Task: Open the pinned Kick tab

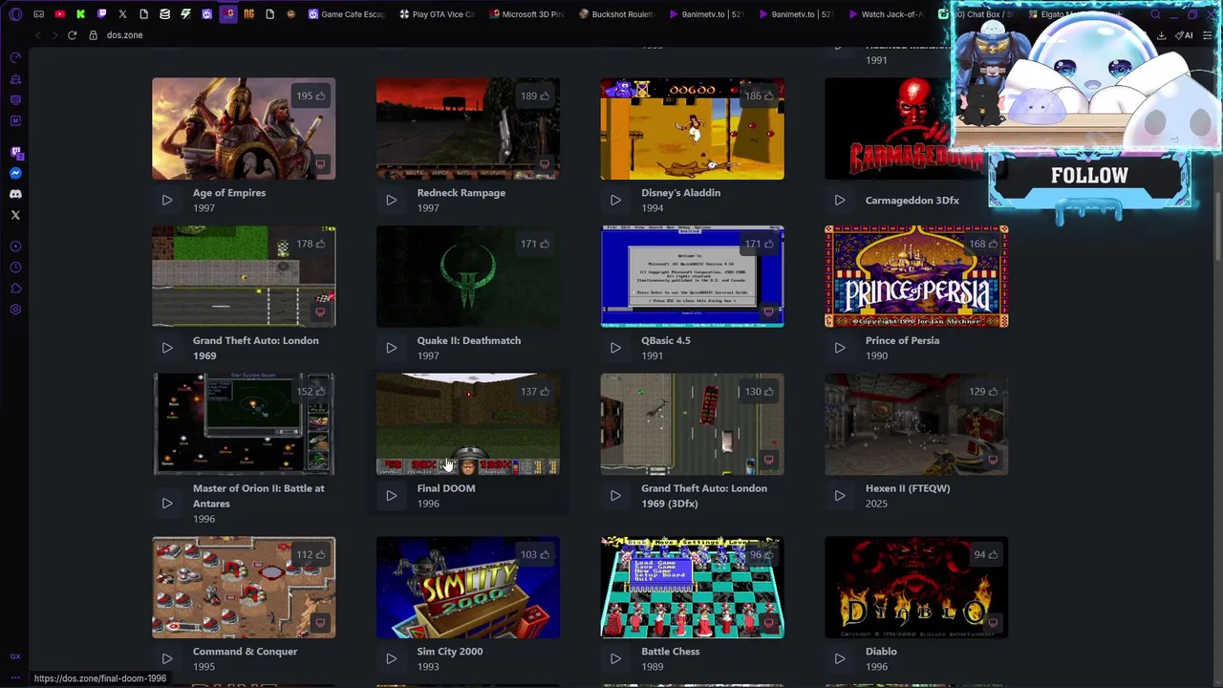Action: 80,14
